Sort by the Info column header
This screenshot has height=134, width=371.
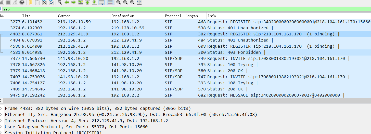coord(289,16)
